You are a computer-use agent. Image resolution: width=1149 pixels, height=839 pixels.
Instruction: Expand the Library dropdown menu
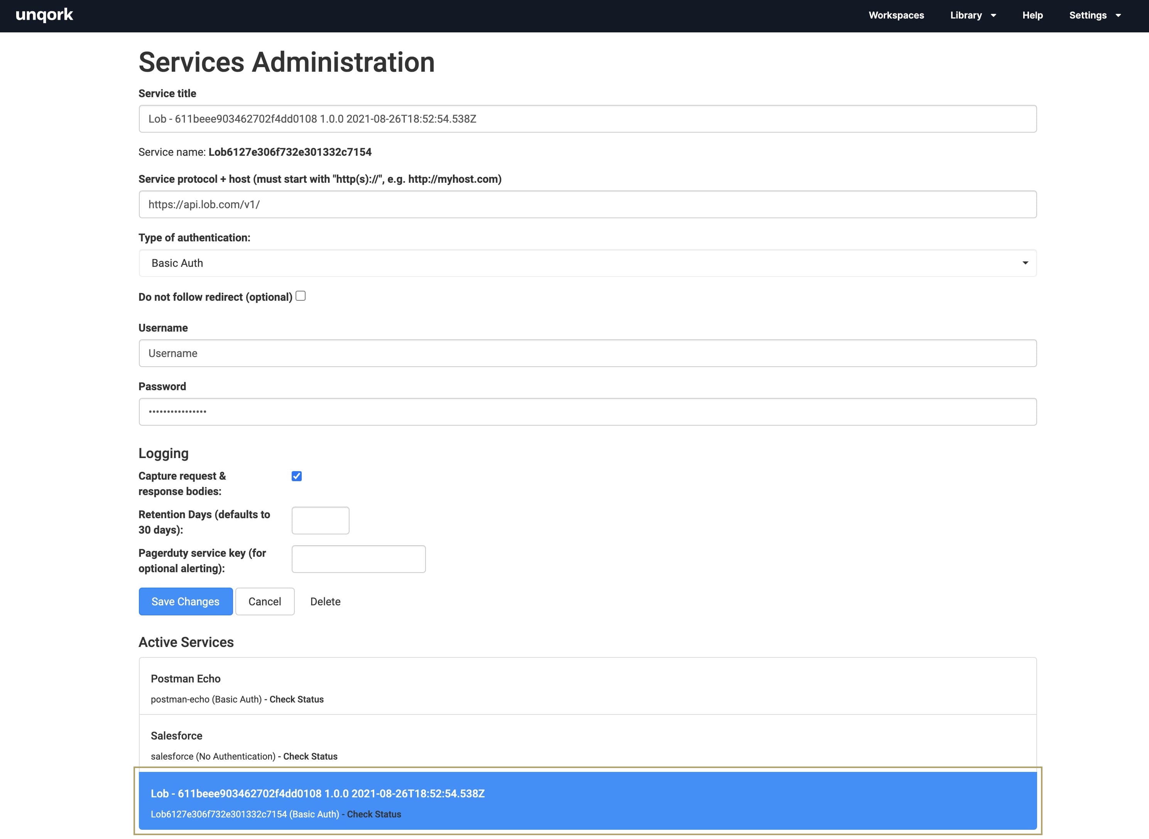(x=973, y=15)
